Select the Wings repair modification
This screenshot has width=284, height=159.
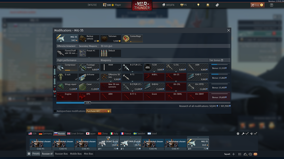point(67,87)
